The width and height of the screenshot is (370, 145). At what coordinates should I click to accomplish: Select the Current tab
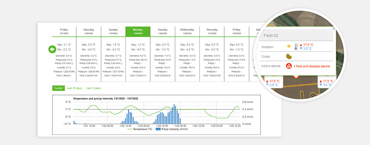click(59, 88)
